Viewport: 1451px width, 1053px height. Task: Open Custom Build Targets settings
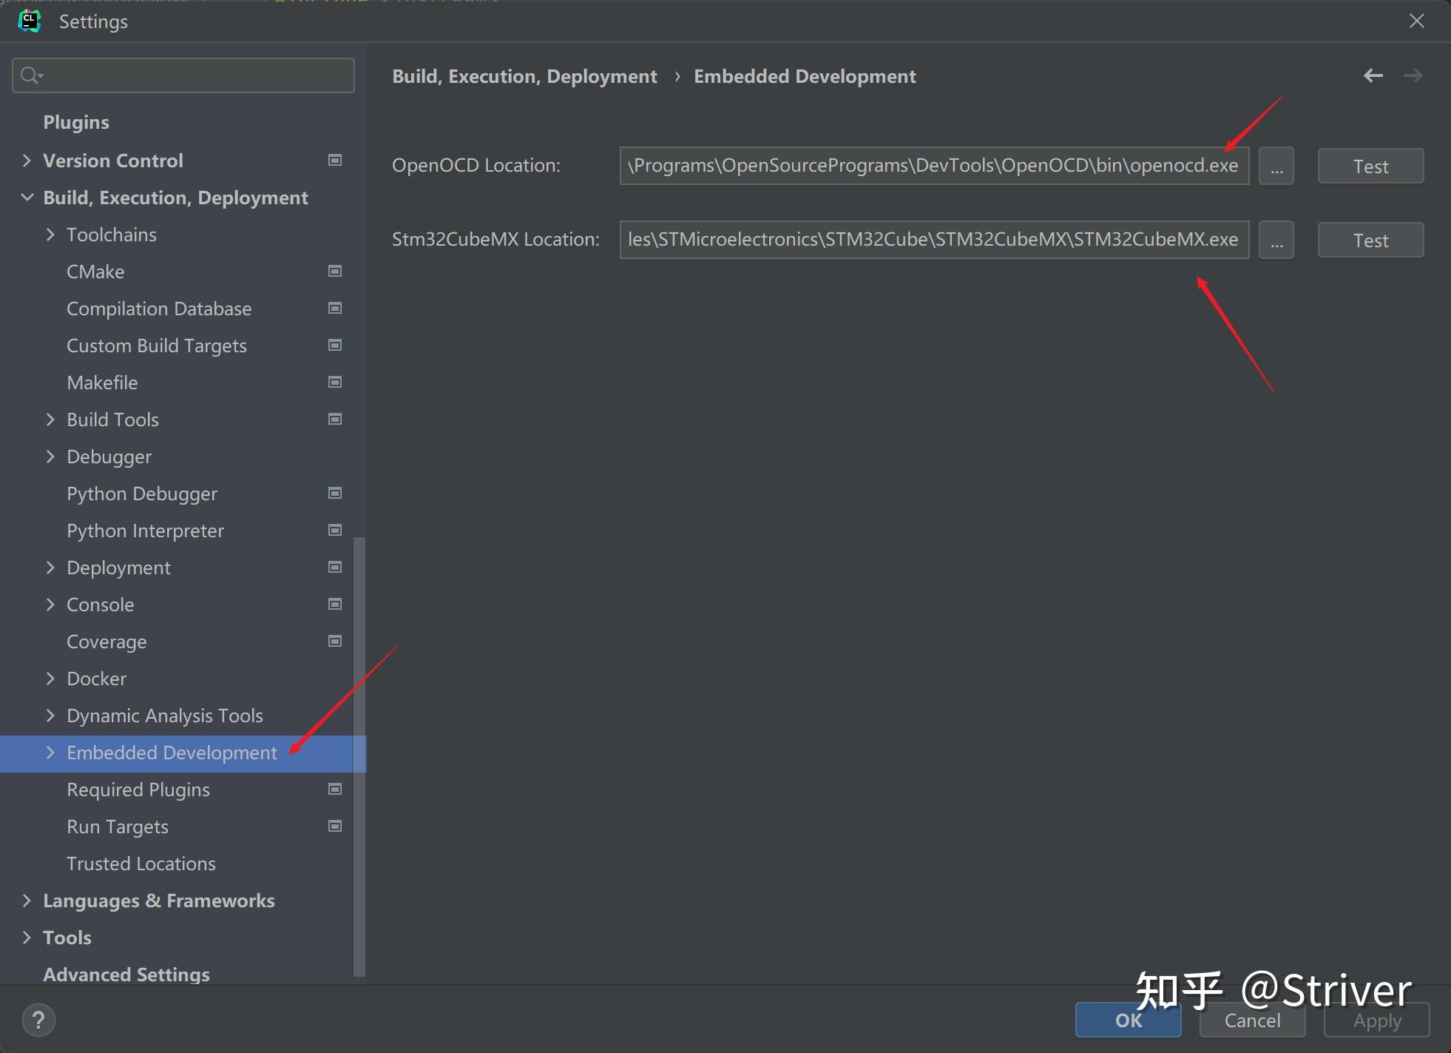157,346
